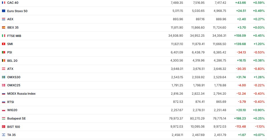The image size is (267, 140).
Task: Open the MOEX Russia Index link
Action: tap(21, 94)
